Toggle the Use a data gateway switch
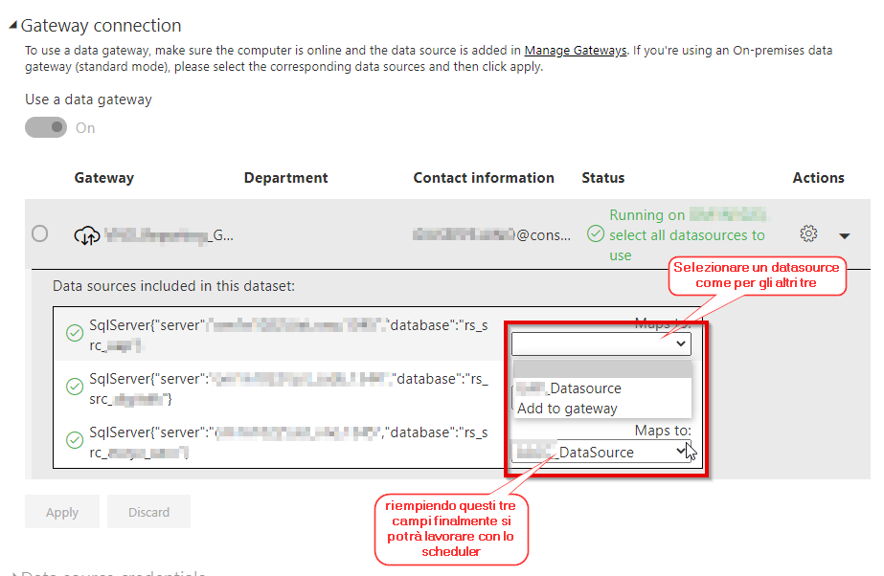884x576 pixels. 46,127
